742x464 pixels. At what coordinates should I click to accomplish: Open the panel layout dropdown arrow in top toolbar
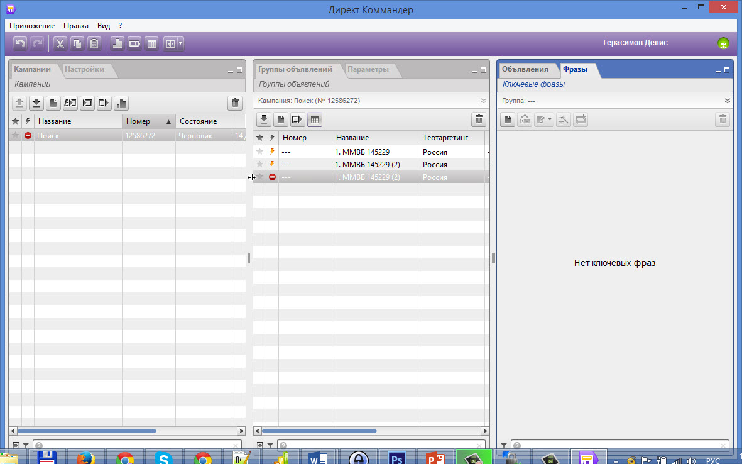click(x=181, y=44)
